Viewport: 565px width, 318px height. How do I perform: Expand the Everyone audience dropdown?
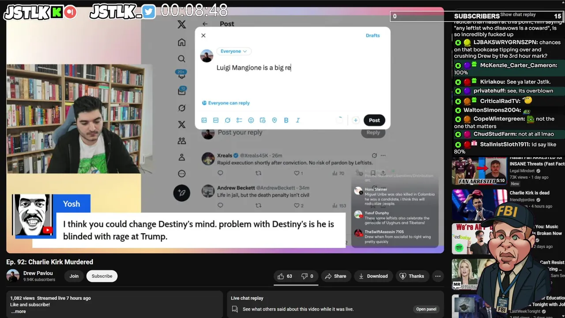click(x=234, y=51)
